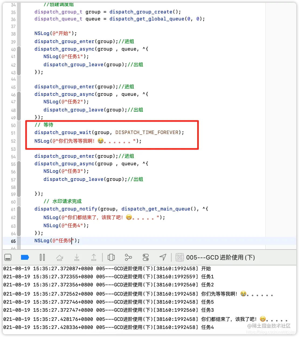Fold the code block ribbon at lines 46-49
Screen dimensions: 299x337
(x=19, y=106)
